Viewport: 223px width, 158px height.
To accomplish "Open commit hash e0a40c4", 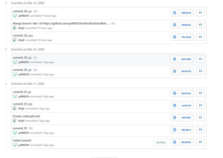I will [x=186, y=130].
